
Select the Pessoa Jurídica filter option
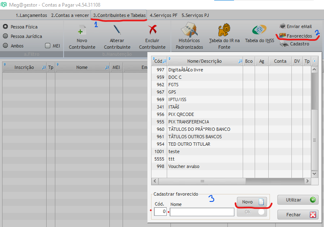tap(5, 36)
